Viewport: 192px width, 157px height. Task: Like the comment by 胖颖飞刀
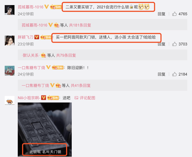(x=174, y=44)
